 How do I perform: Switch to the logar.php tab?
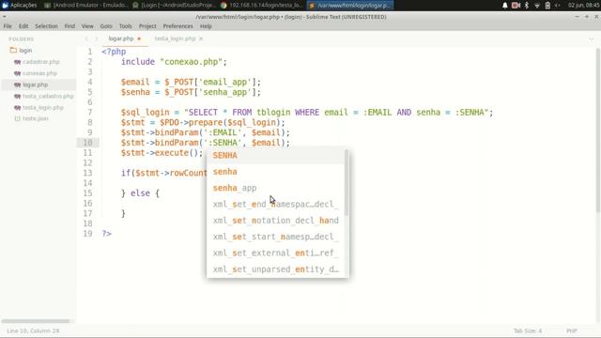pos(121,38)
